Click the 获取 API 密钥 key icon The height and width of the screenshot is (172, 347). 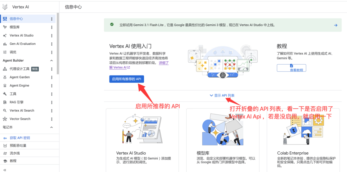(x=5, y=138)
